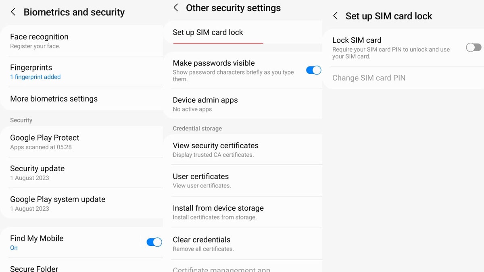This screenshot has width=484, height=272.
Task: Turn off Make passwords visible toggle
Action: coord(314,70)
